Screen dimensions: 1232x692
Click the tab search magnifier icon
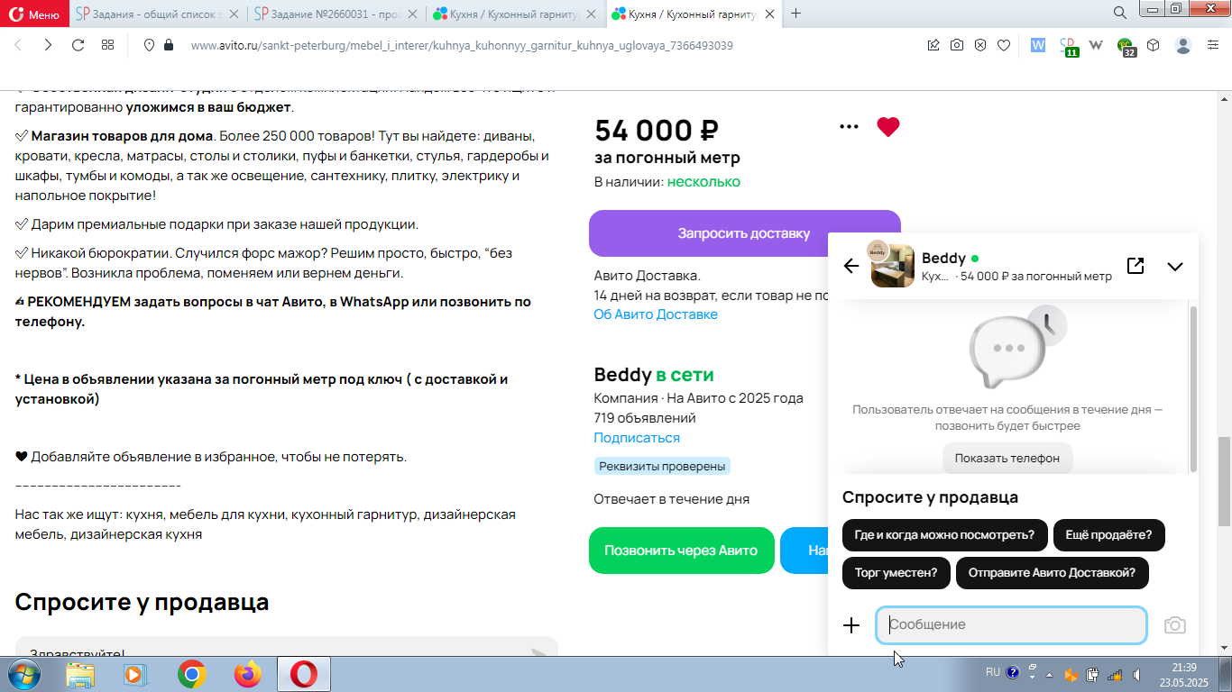(x=1119, y=14)
